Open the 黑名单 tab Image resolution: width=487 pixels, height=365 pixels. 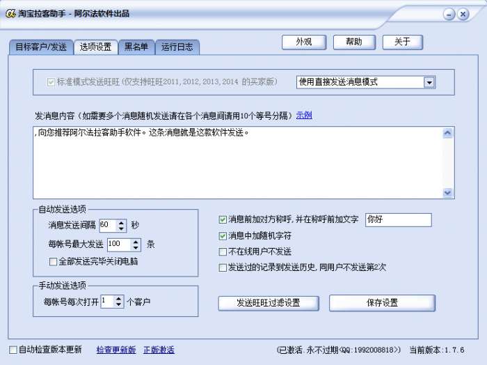coord(136,47)
